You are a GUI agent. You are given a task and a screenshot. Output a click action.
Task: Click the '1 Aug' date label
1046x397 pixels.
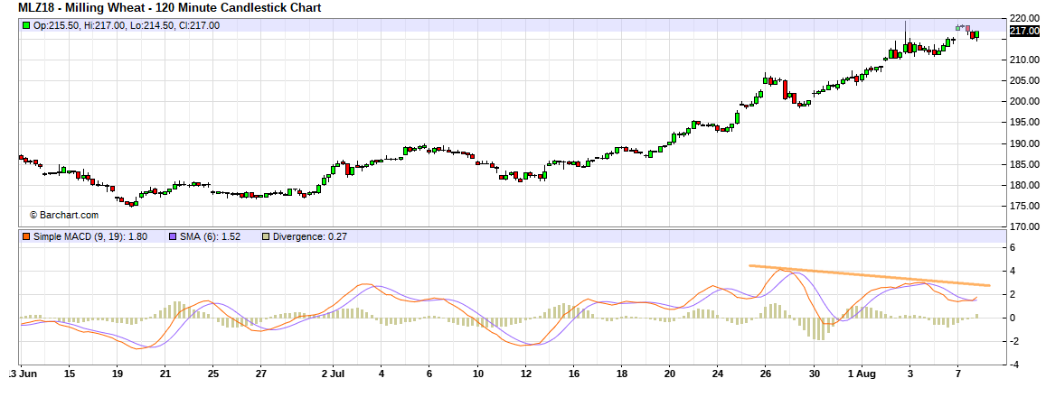[x=863, y=372]
